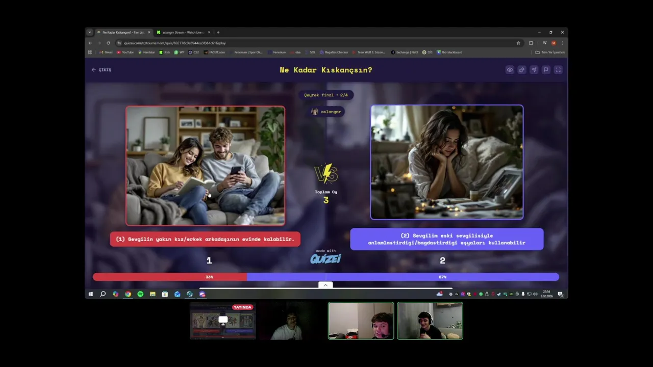Select the YAYINDA shared screen thumbnail
Screen dimensions: 653x367
click(222, 321)
